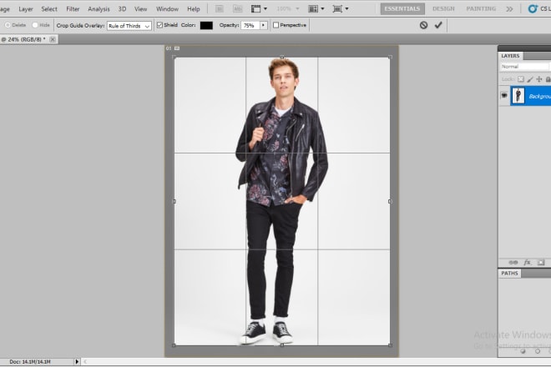The width and height of the screenshot is (551, 367).
Task: Open the Analysis menu
Action: tap(99, 9)
